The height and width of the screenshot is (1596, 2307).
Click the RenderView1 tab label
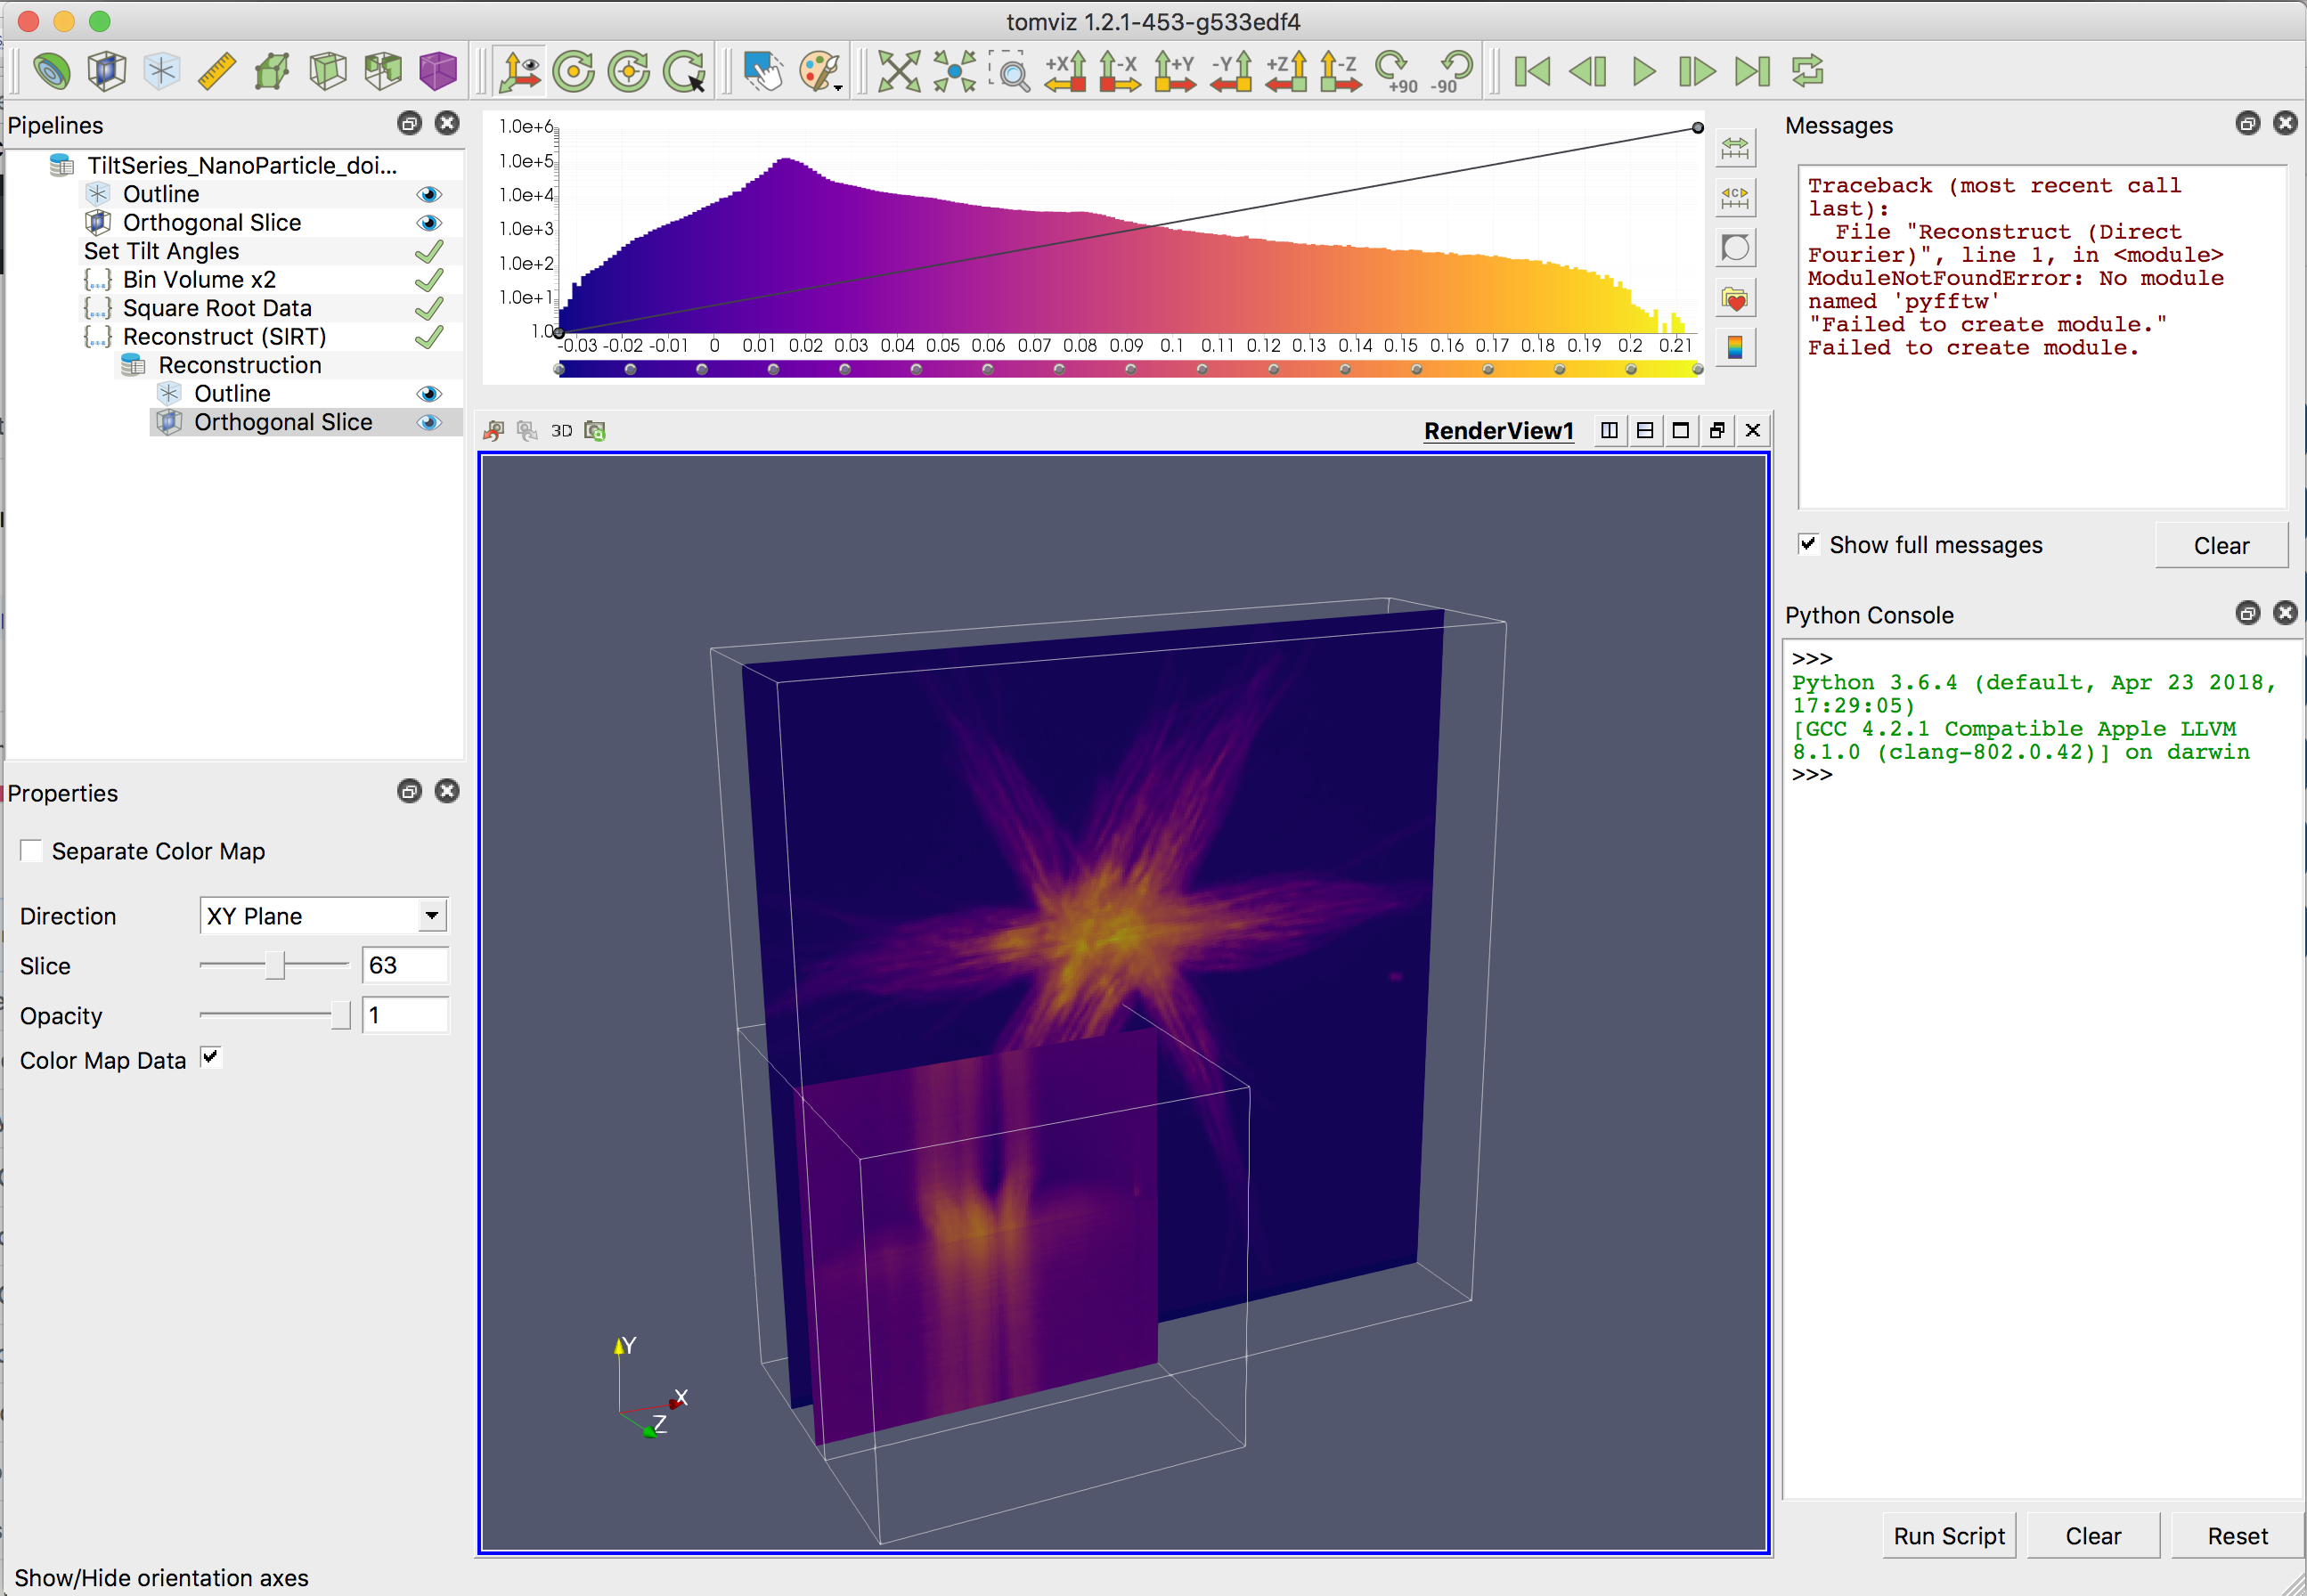tap(1498, 430)
